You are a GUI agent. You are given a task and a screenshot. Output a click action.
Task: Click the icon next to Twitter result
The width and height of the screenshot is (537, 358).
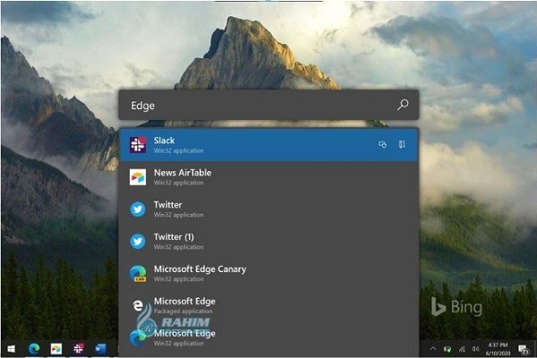tap(138, 209)
